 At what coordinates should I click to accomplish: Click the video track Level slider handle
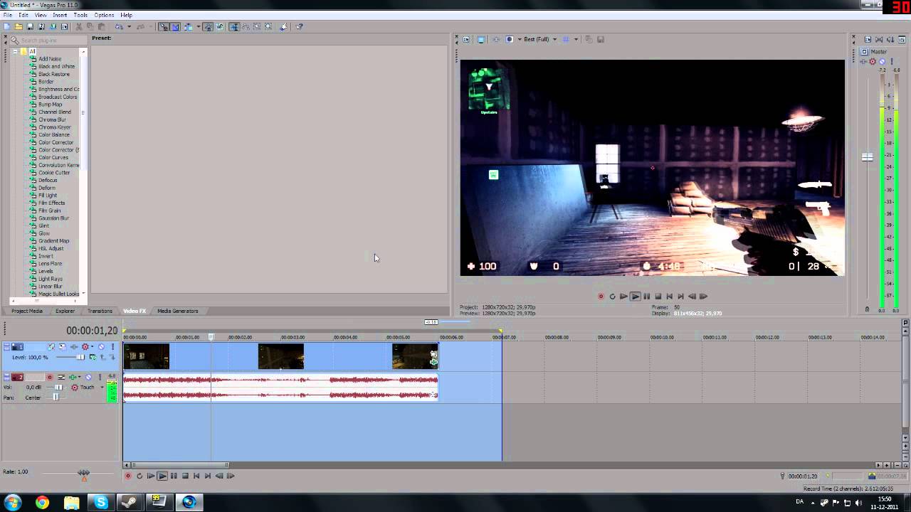point(80,357)
